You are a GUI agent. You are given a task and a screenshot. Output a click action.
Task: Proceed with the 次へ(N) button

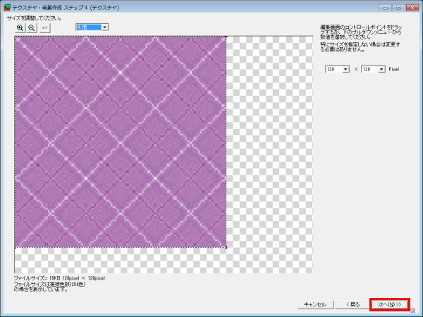click(x=390, y=304)
